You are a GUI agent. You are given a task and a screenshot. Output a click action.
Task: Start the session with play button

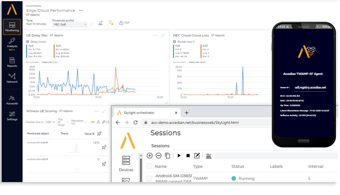179,156
